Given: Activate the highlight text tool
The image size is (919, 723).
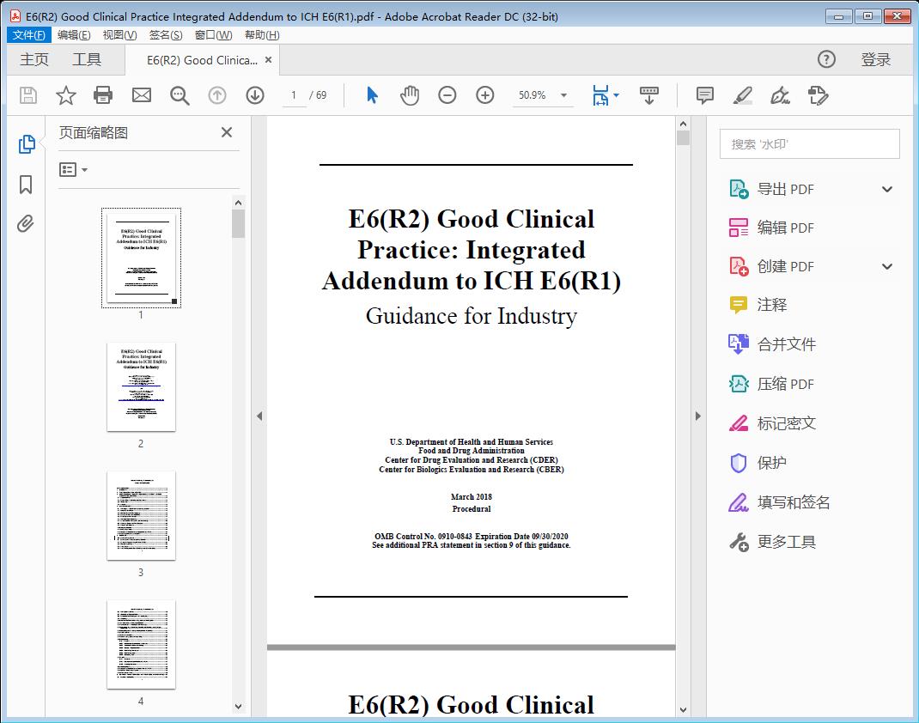Looking at the screenshot, I should click(742, 95).
